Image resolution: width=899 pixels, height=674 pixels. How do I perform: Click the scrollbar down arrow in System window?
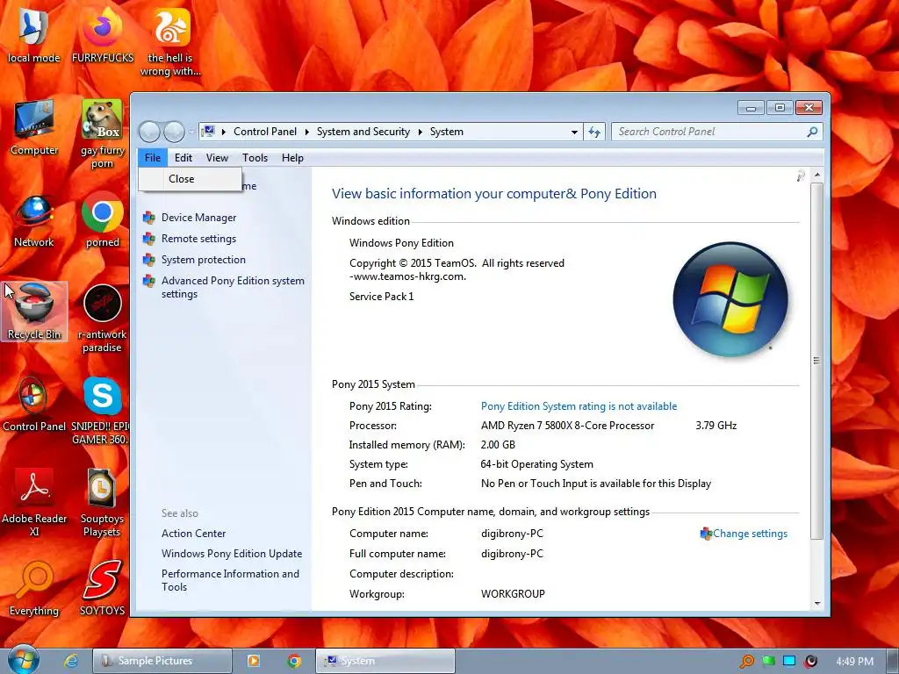pos(817,604)
